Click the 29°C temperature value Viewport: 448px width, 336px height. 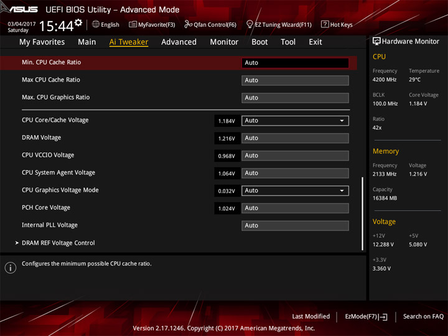[x=414, y=80]
